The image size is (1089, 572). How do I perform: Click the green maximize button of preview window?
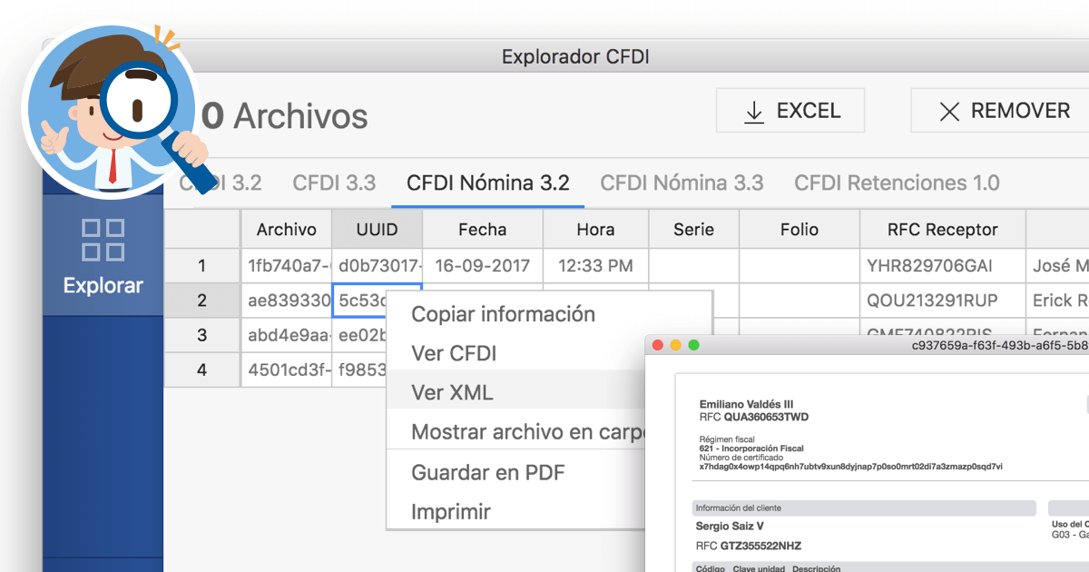[x=694, y=345]
